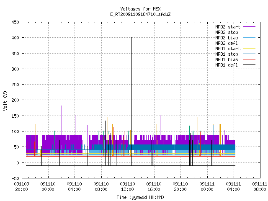The image size is (268, 201).
Task: Select the "NPD1 start" legend label
Action: [228, 49]
